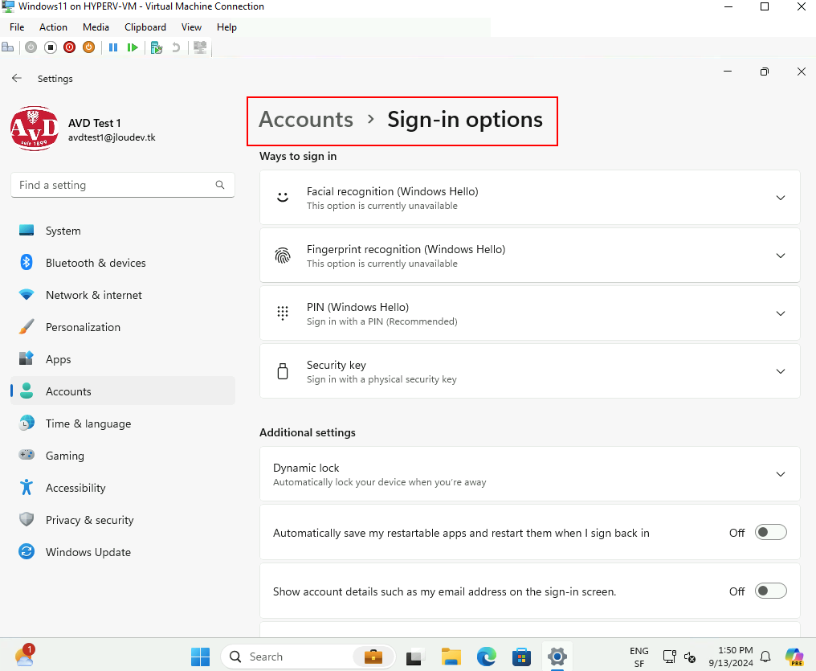Open the View menu

191,27
